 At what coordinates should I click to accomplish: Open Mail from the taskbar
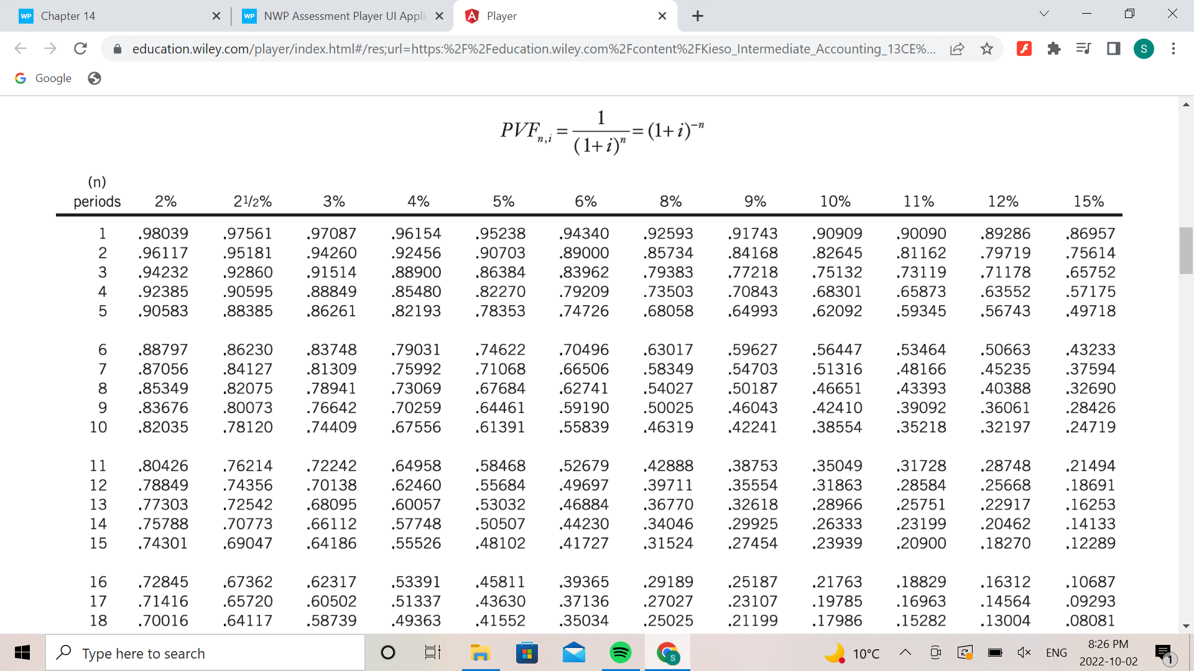tap(573, 652)
